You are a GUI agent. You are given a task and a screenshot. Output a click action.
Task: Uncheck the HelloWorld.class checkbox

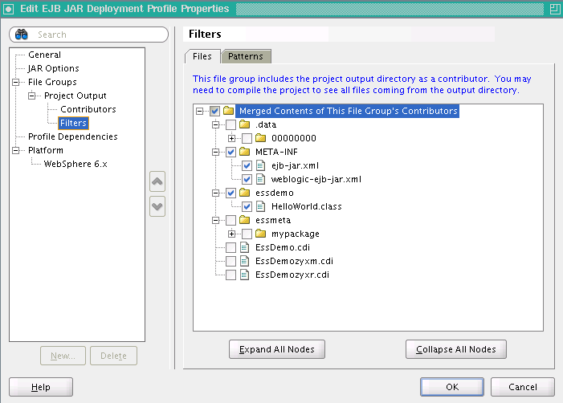coord(247,206)
